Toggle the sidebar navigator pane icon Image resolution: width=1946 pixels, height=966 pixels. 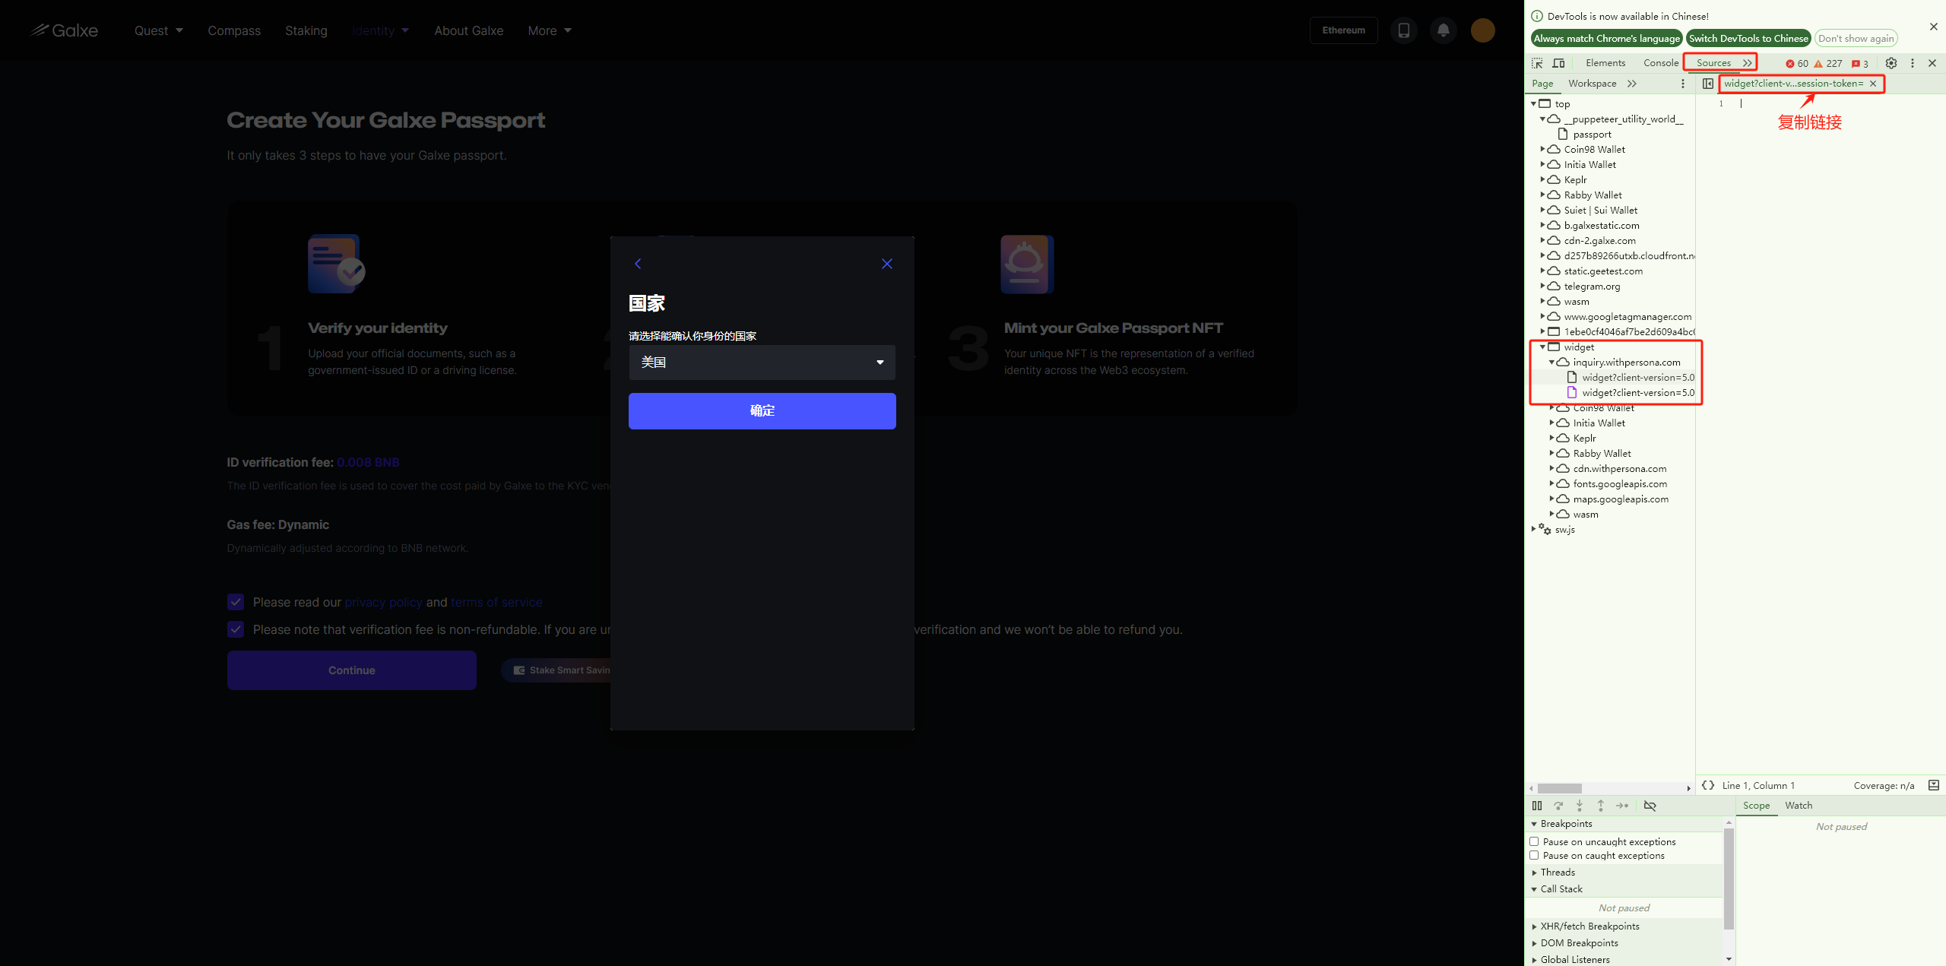point(1708,84)
